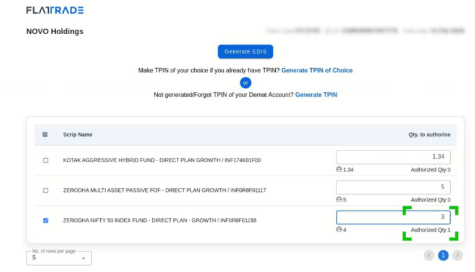Click the Flattrade logo
Screen dimensions: 475x272
[54, 11]
